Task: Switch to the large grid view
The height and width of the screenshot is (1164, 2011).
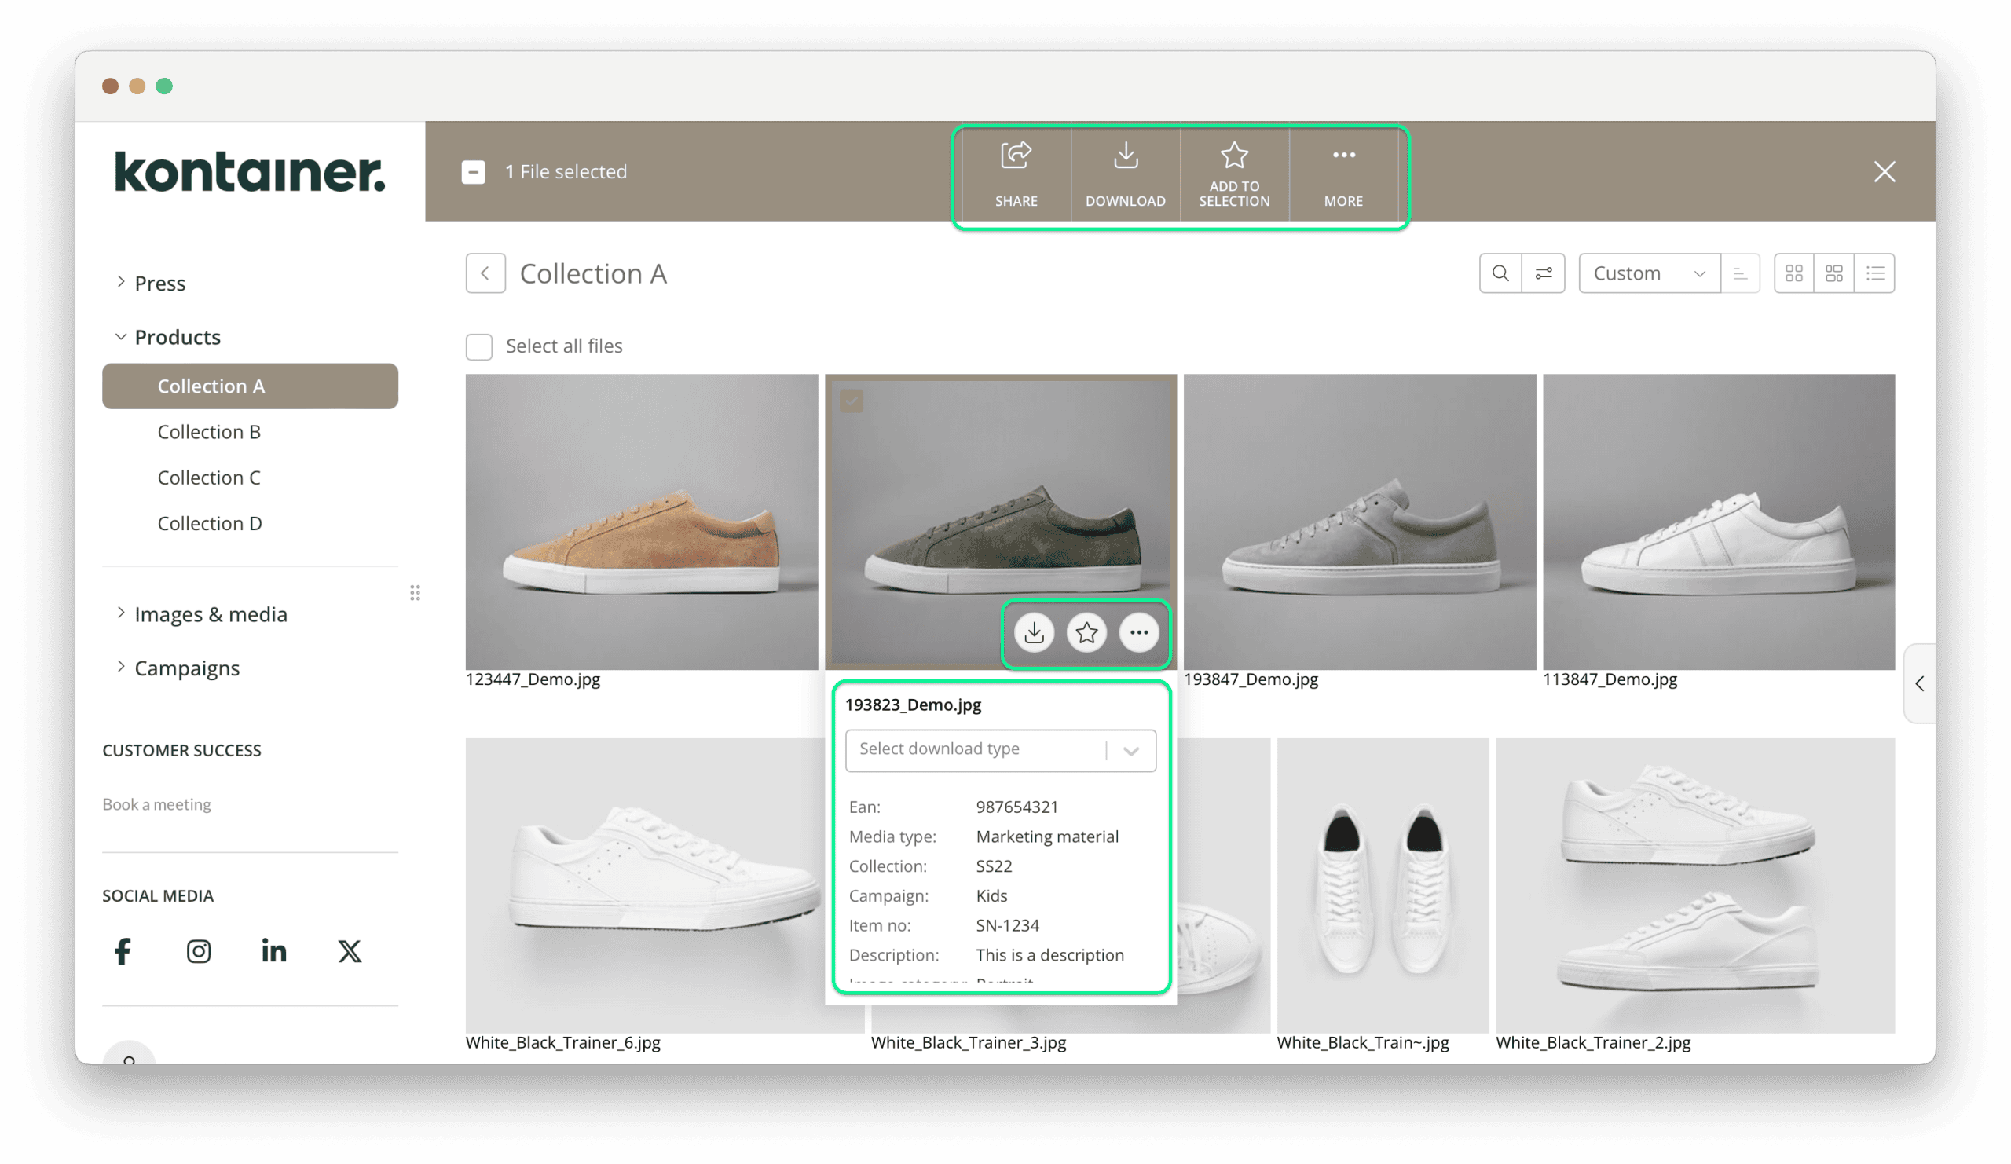Action: coord(1833,273)
